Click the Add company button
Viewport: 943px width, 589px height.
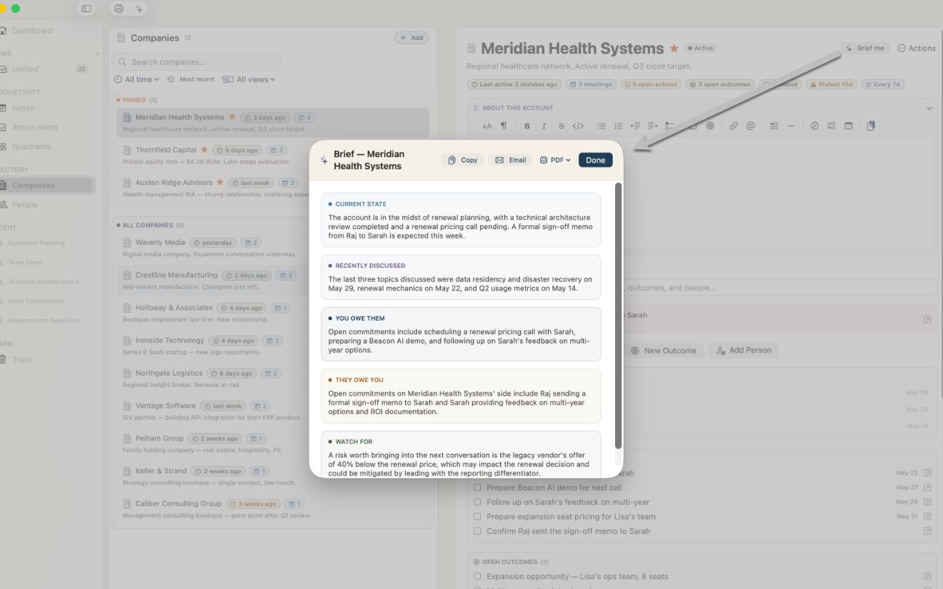(x=411, y=38)
